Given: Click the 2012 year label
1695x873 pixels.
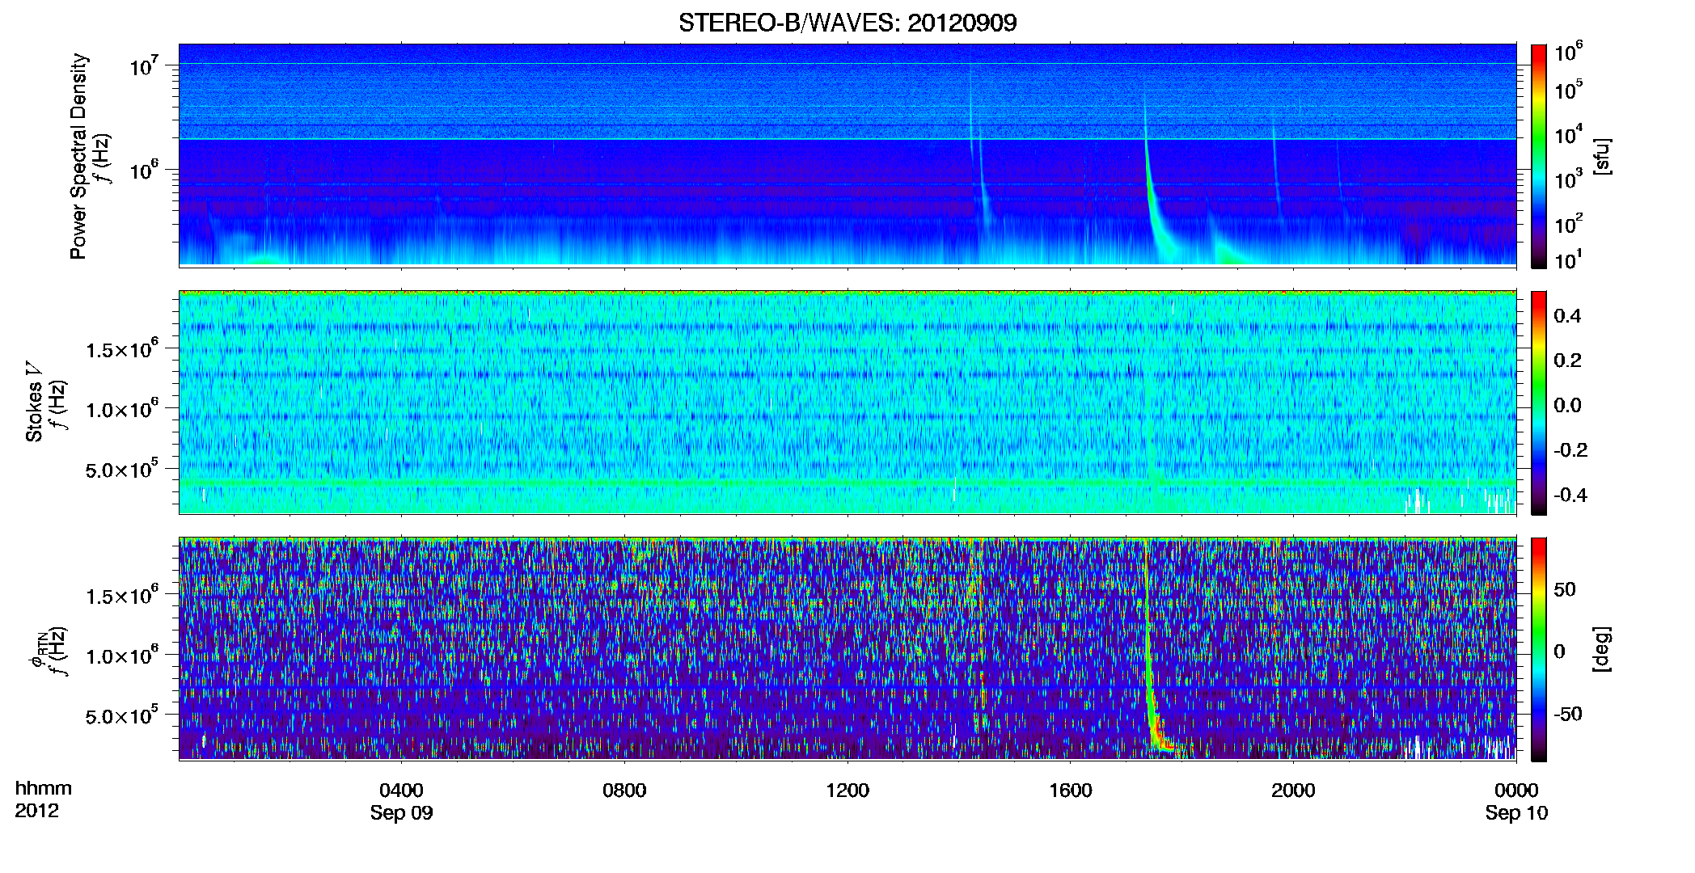Looking at the screenshot, I should point(37,811).
